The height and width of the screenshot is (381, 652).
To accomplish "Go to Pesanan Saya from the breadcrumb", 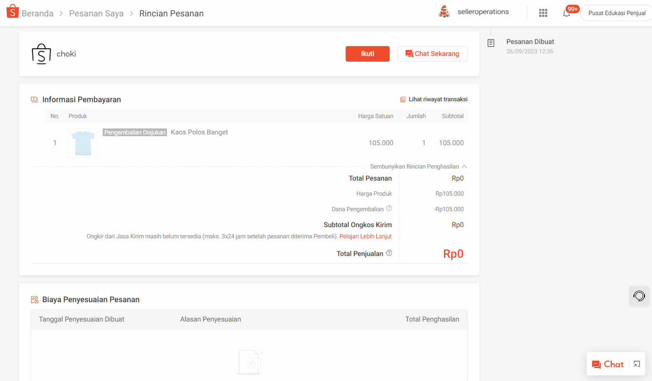I will 96,13.
